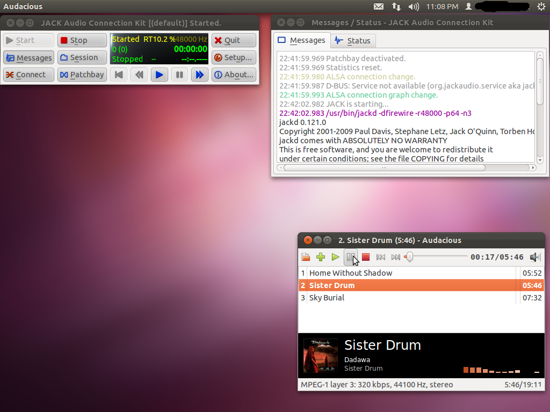Click the 5:46/19:11 playlist length

click(x=523, y=385)
